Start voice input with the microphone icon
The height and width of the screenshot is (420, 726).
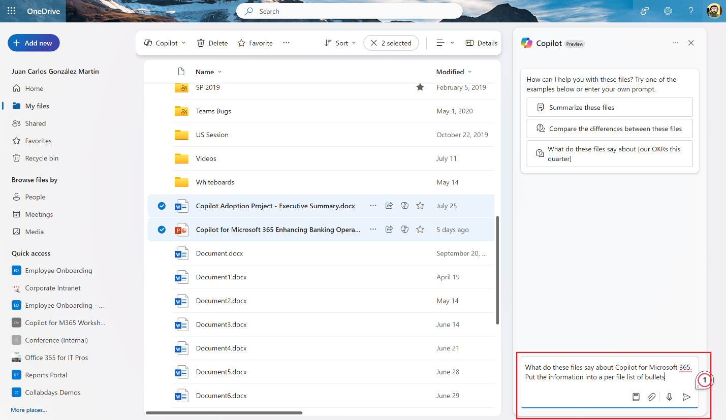tap(669, 397)
